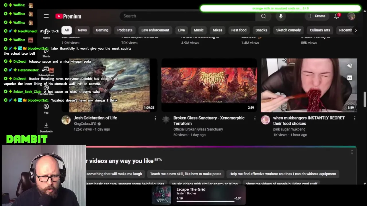The width and height of the screenshot is (367, 206).
Task: Choose the workout routines prompt suggestion
Action: point(283,174)
